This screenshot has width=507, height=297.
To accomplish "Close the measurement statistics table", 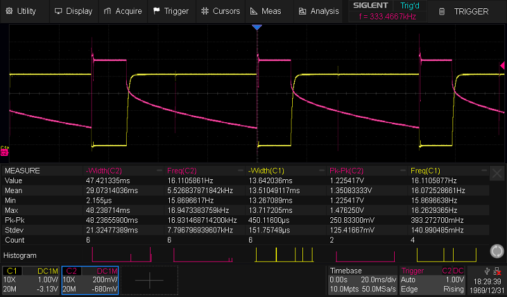I will coord(496,172).
